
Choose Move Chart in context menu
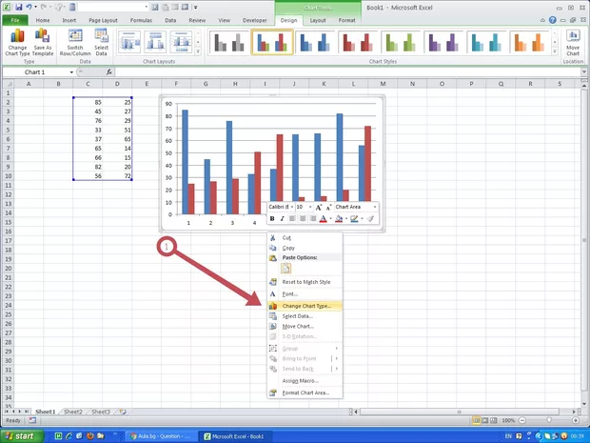(305, 326)
